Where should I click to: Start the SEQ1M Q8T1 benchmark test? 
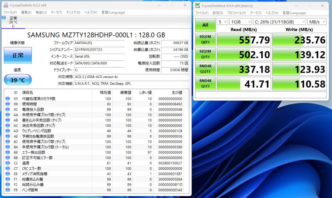tap(205, 39)
